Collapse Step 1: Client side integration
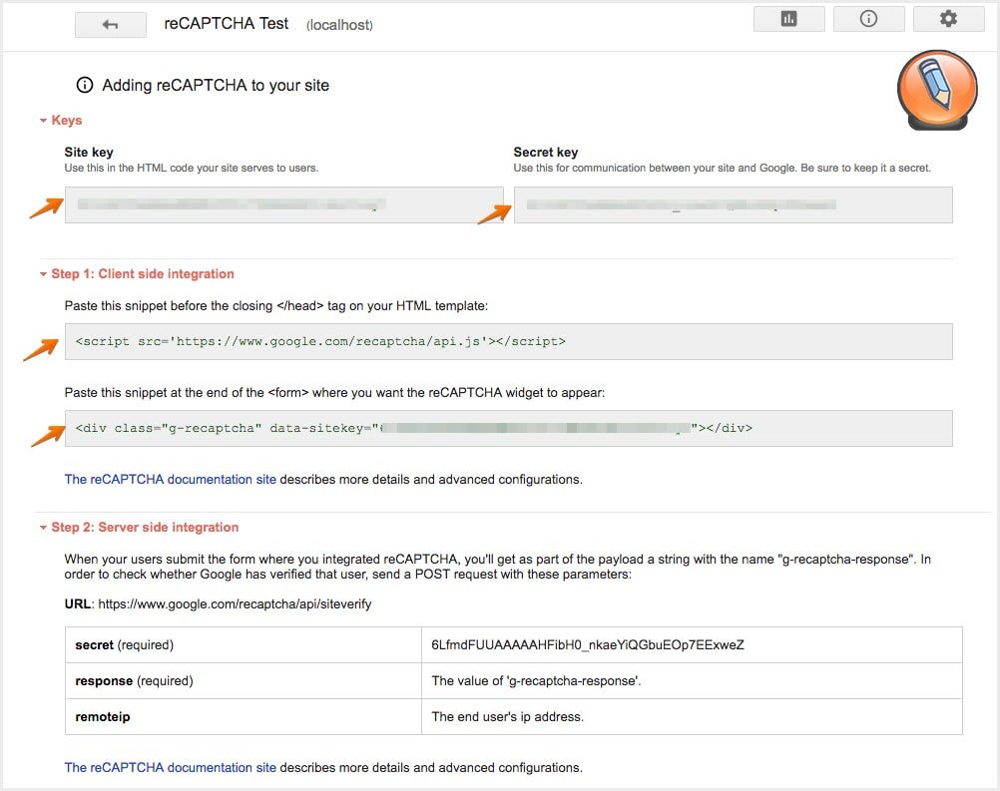Screen dimensions: 1000x791 [137, 274]
